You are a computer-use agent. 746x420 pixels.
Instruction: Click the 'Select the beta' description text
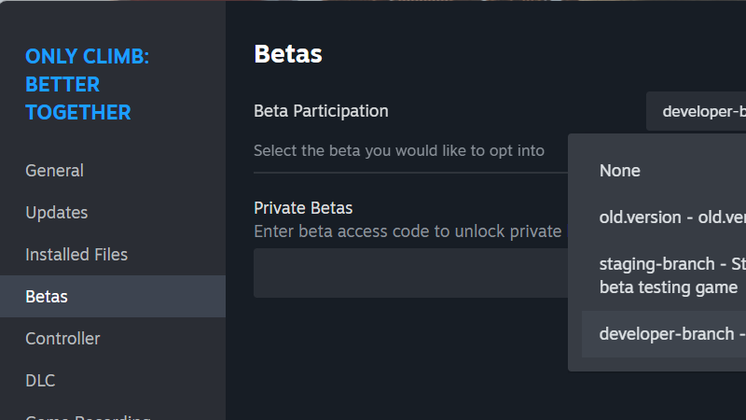[399, 150]
